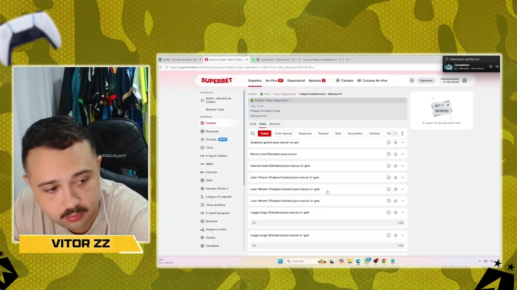
Task: Bet Sim at 2.00 for Luiggi Longo 2+ gols
Action: pyautogui.click(x=328, y=223)
